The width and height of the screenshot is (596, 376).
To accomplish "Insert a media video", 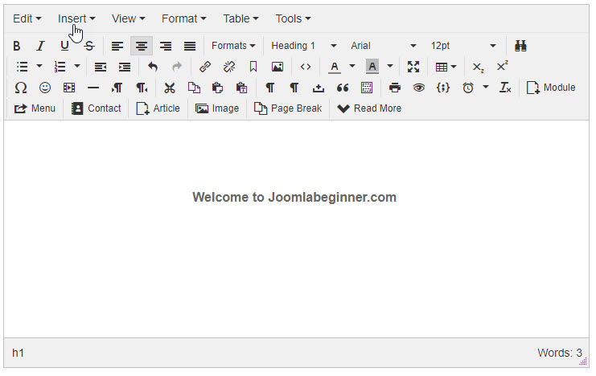I will (69, 88).
